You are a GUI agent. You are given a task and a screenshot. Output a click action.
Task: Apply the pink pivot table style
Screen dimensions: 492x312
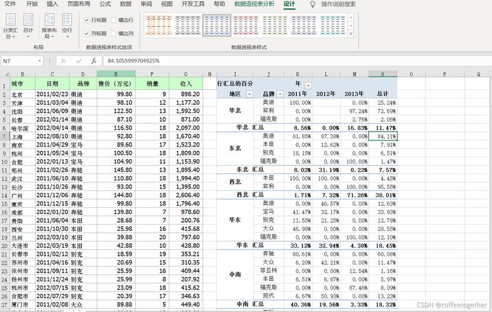pos(246,26)
